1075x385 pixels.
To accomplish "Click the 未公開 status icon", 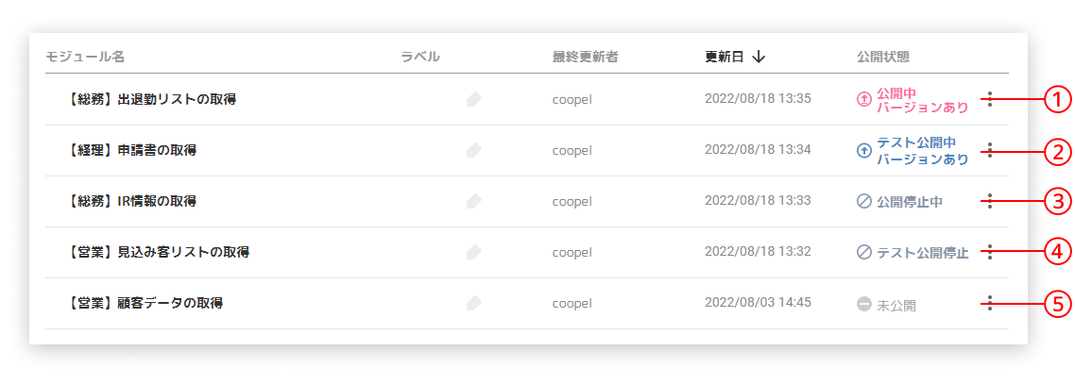I will (x=863, y=305).
